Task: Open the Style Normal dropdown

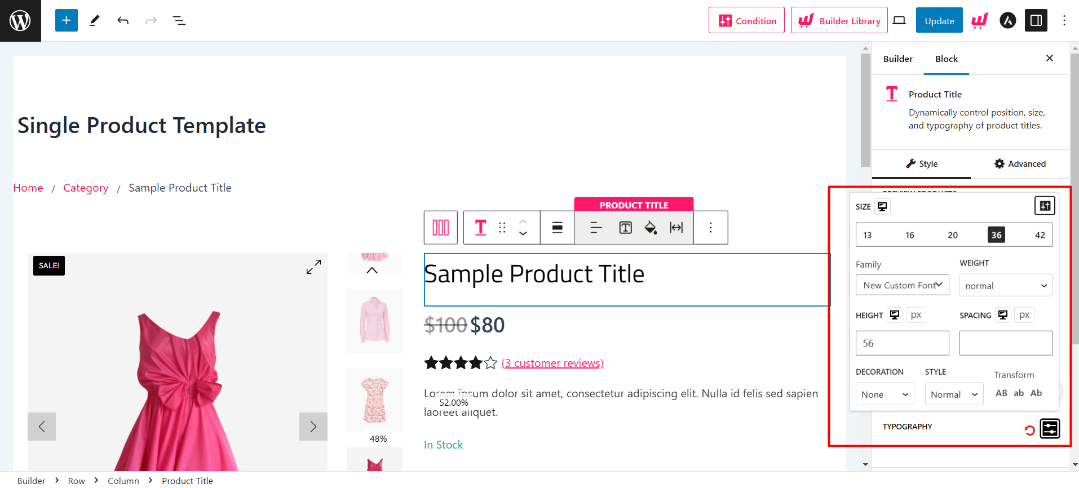Action: click(954, 394)
